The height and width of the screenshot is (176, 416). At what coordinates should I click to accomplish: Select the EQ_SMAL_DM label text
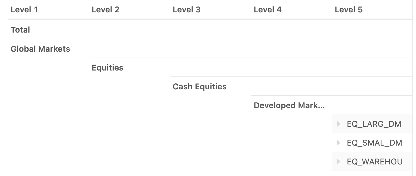[x=374, y=143]
